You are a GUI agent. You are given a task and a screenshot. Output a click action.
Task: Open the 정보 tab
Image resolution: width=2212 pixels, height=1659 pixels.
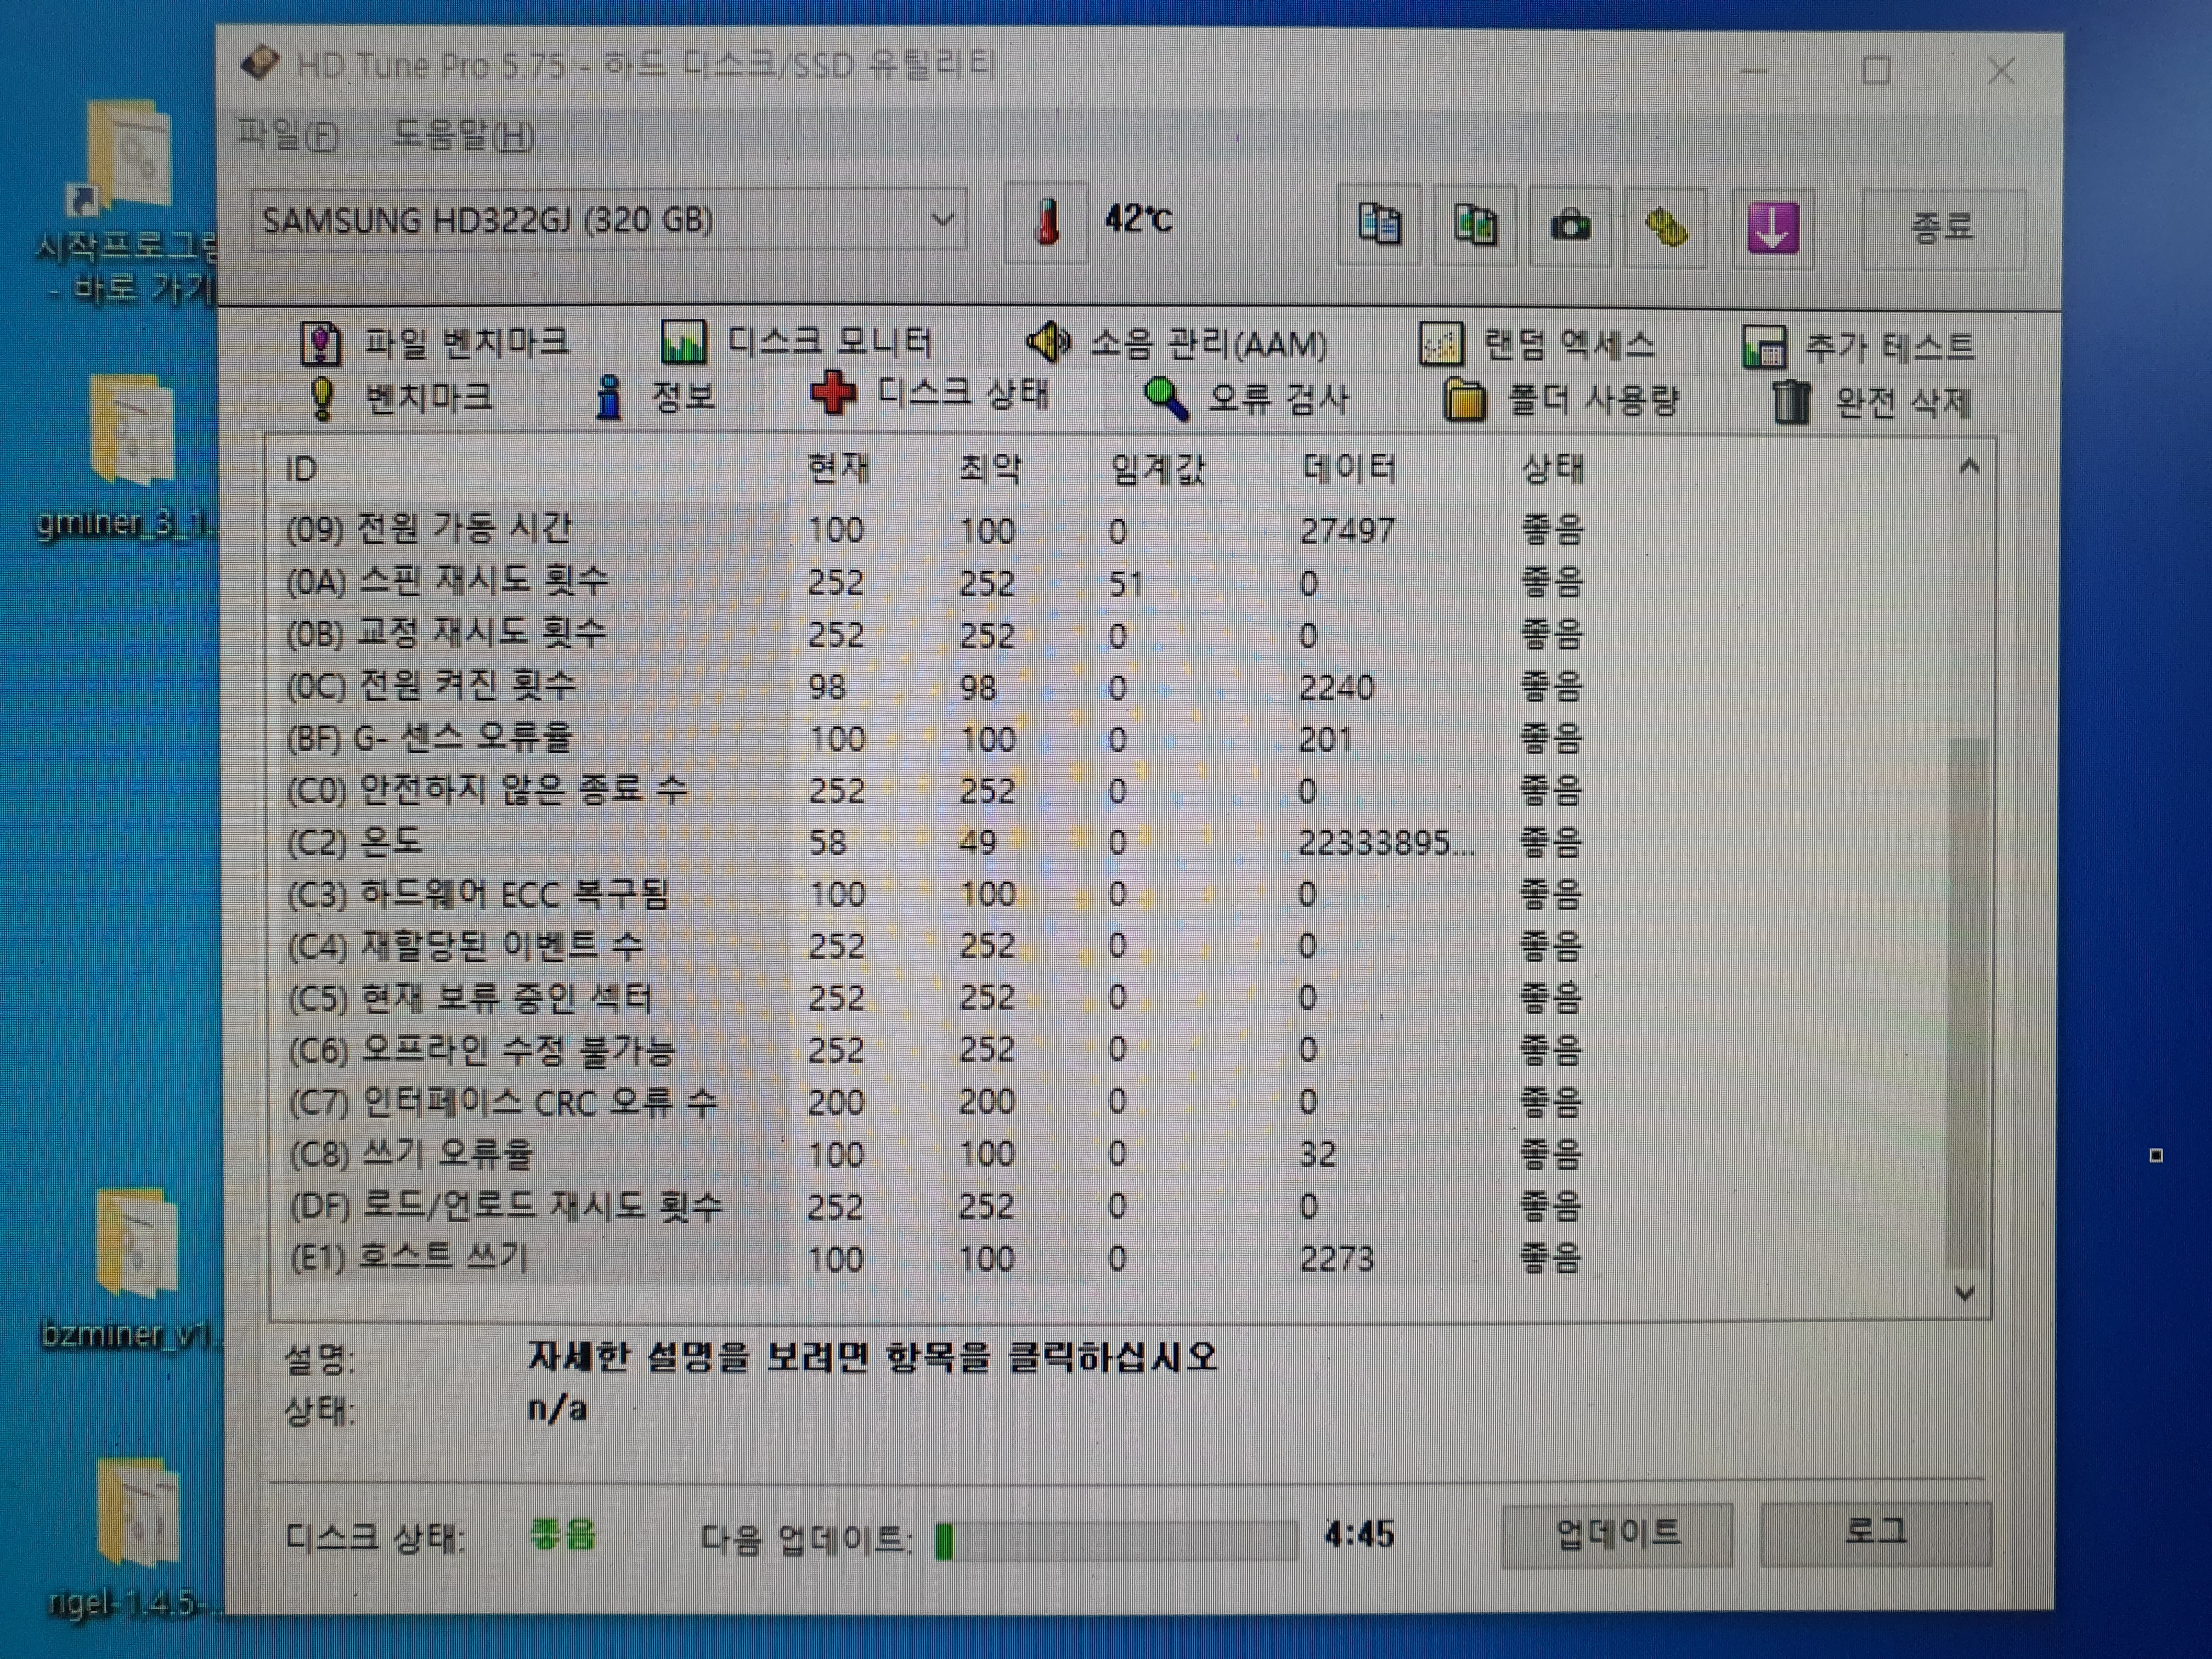click(655, 397)
